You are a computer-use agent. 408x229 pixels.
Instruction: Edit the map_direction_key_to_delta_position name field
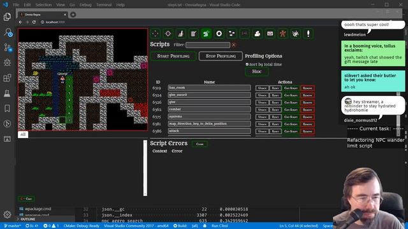pos(209,124)
